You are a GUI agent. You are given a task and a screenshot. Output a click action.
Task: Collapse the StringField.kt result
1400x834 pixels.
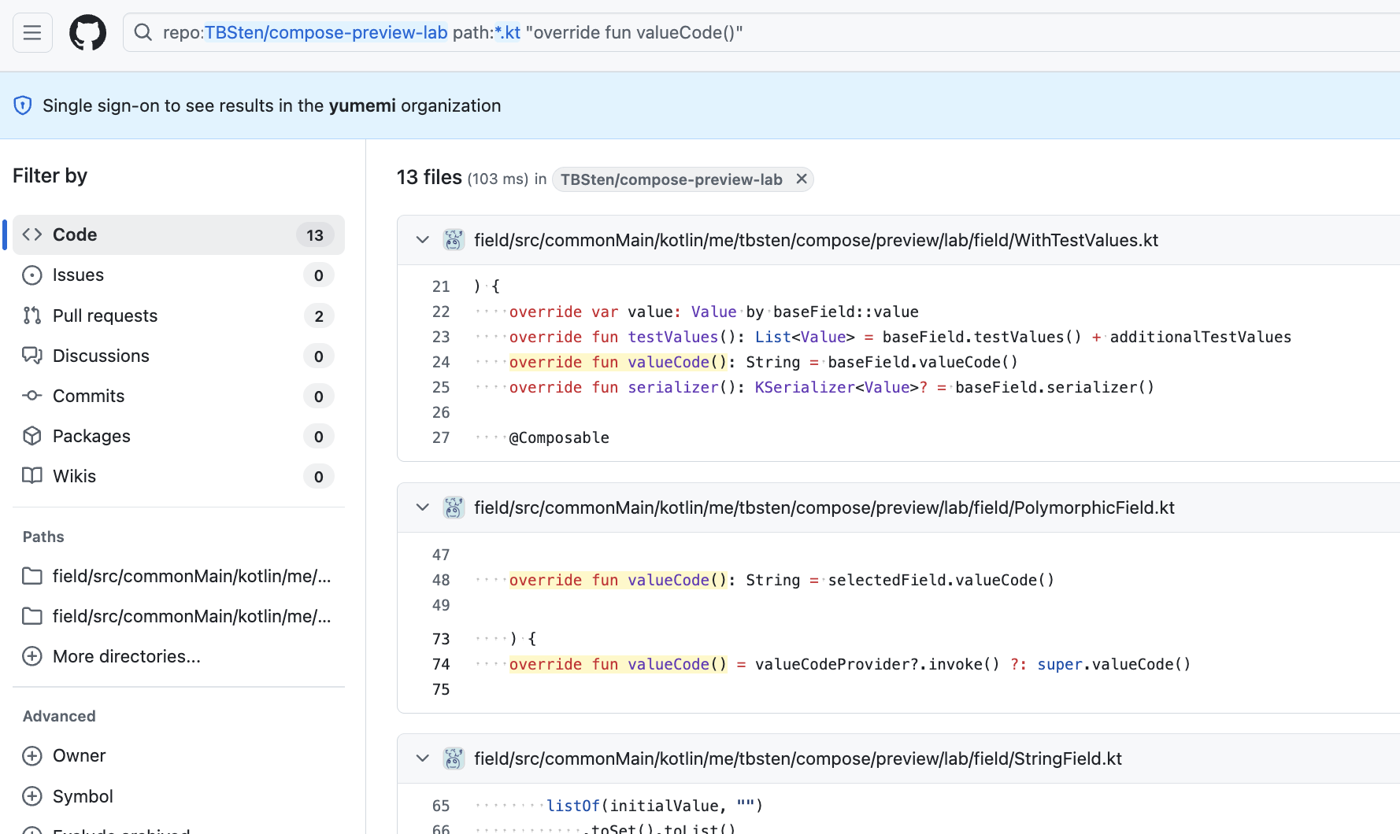point(423,758)
